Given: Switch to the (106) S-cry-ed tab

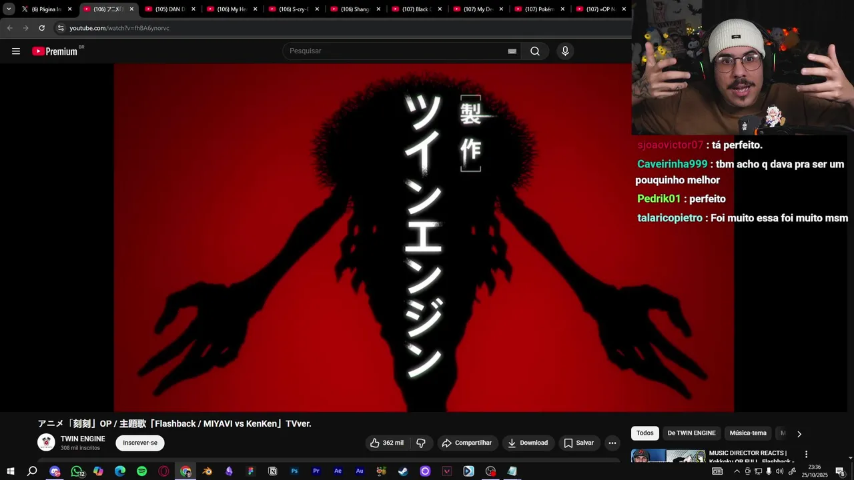Looking at the screenshot, I should [293, 9].
